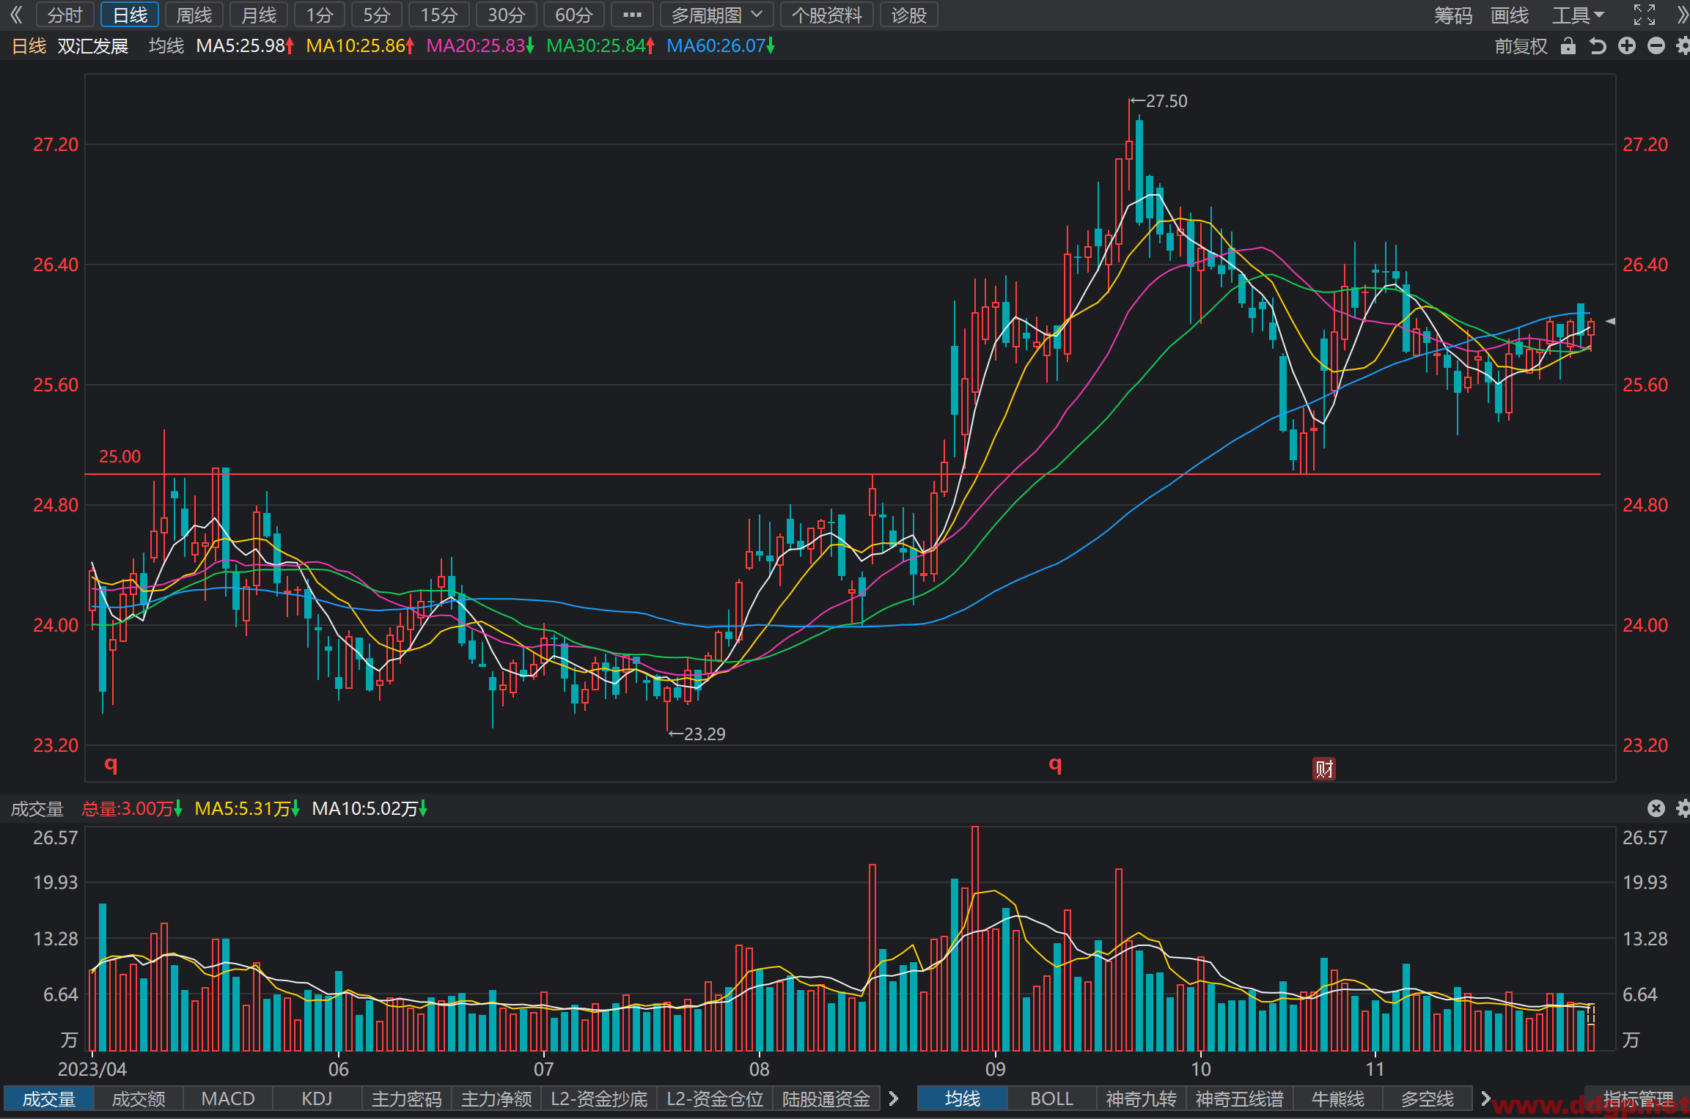The height and width of the screenshot is (1119, 1690).
Task: Open chart settings gear in top header
Action: click(x=1683, y=47)
